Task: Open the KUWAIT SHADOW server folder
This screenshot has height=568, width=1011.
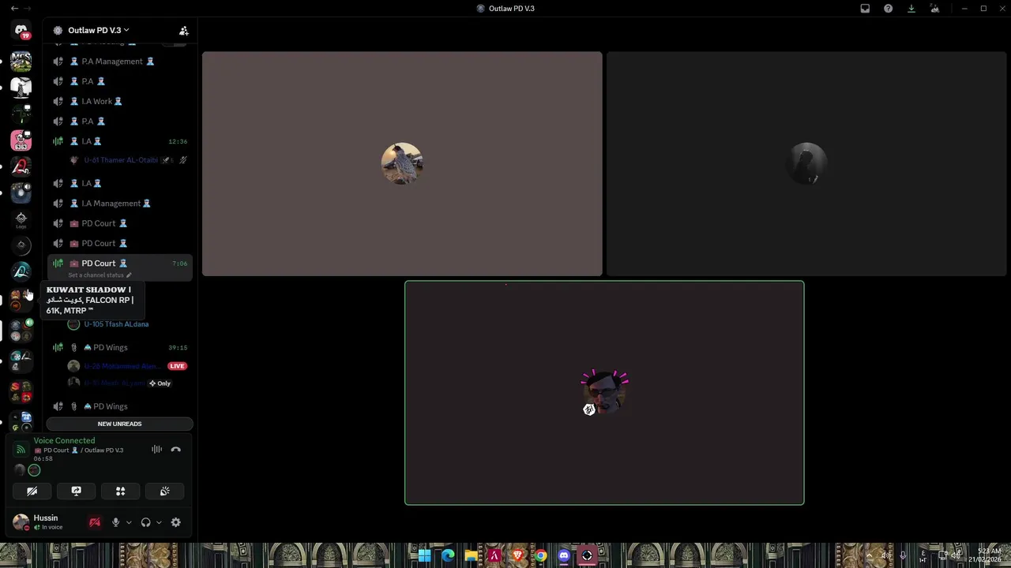Action: [21, 299]
